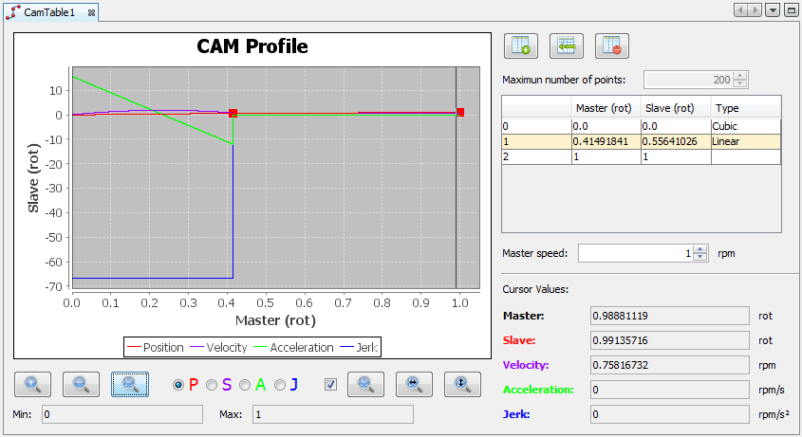
Task: Add a new point row to the table
Action: (x=521, y=46)
